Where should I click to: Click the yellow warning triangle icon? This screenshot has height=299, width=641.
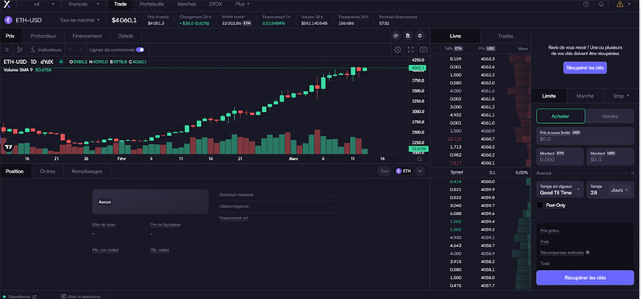(619, 4)
